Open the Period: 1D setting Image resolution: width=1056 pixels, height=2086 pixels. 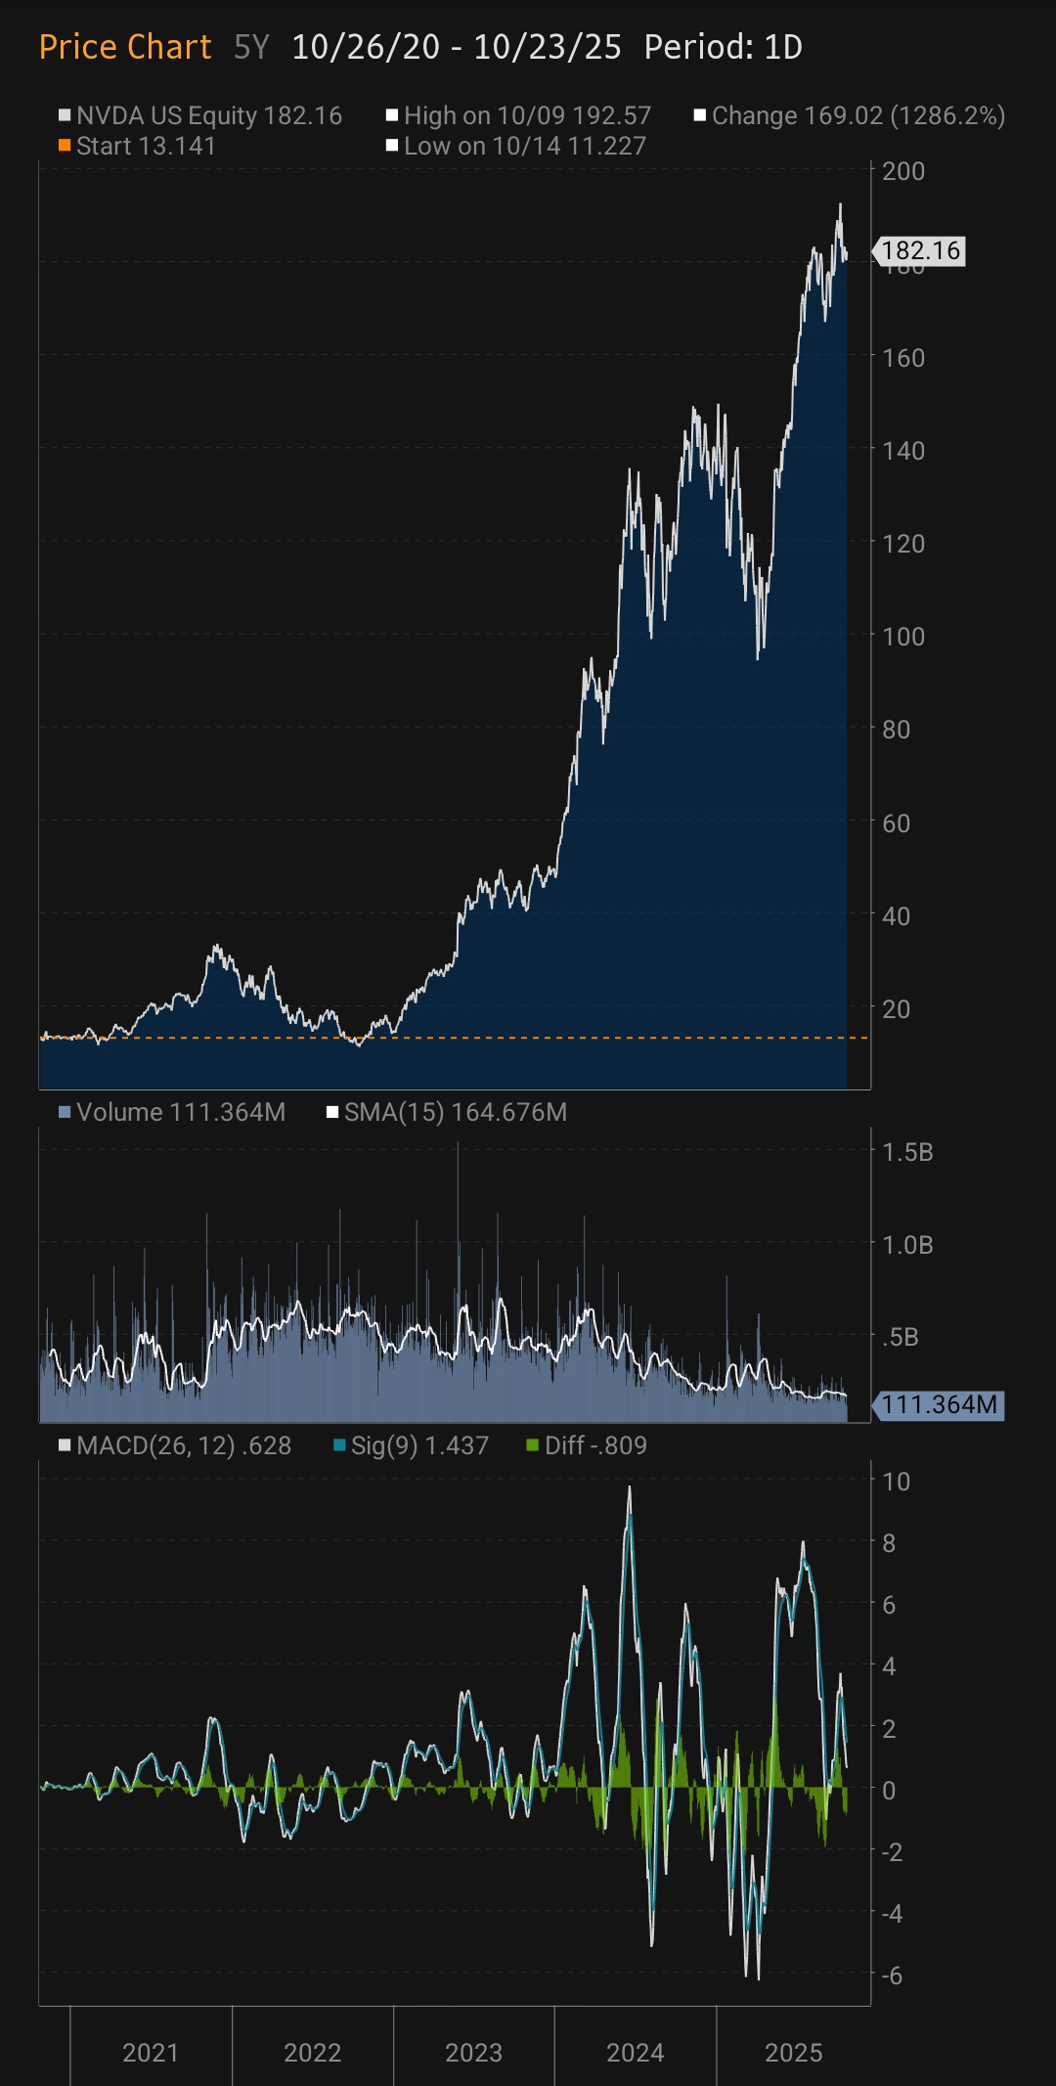(724, 47)
